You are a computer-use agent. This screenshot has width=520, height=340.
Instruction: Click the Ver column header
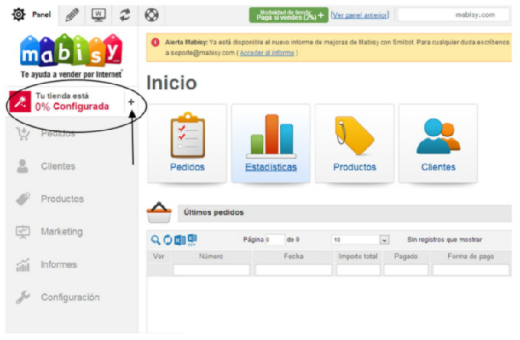(158, 256)
